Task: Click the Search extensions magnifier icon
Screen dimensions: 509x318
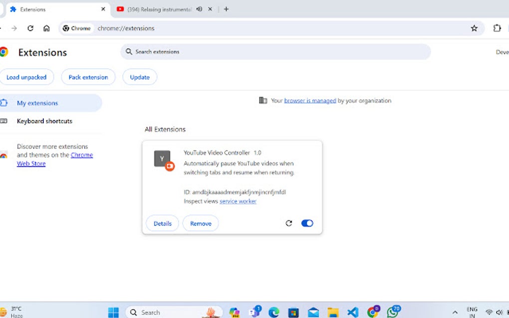Action: pos(128,51)
